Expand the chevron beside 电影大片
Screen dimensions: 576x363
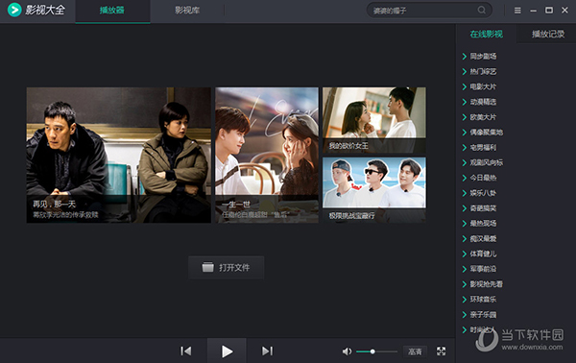pyautogui.click(x=465, y=86)
